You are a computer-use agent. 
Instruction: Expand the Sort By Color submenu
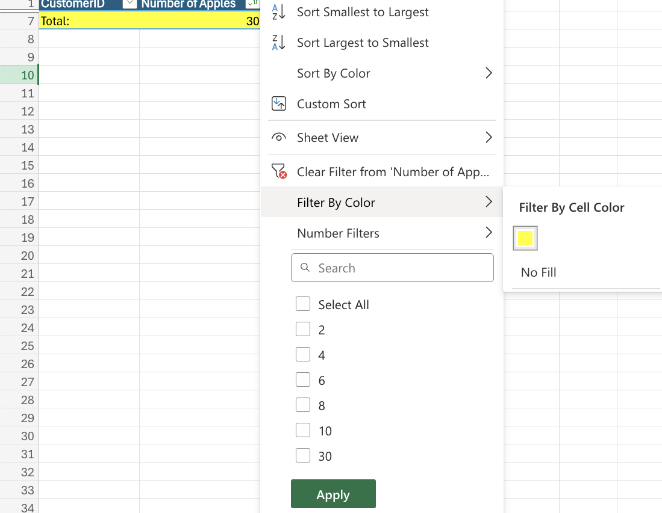pos(488,73)
